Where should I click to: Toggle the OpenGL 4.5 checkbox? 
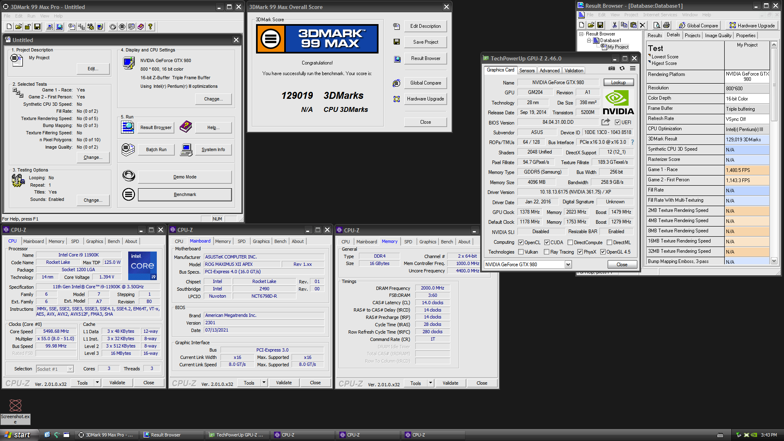click(x=603, y=252)
